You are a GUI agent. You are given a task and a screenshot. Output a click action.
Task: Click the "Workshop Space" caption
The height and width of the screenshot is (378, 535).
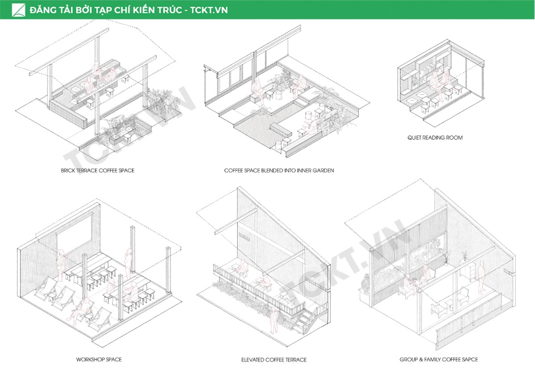point(99,359)
